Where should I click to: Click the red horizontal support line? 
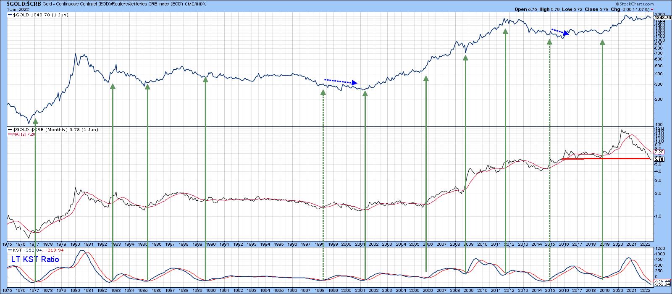(x=605, y=159)
